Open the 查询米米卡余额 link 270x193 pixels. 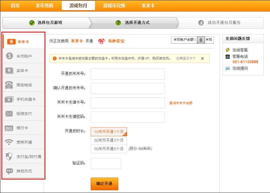(181, 103)
